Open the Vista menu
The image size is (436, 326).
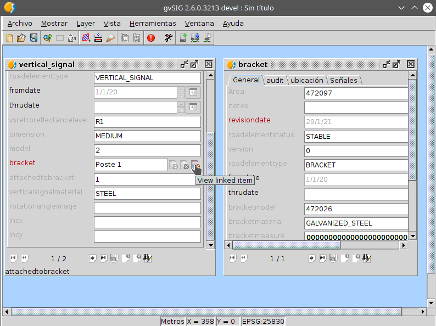[112, 24]
